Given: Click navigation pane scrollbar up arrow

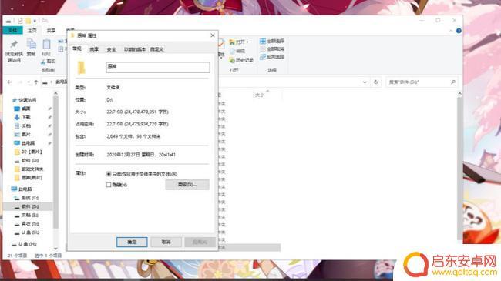Looking at the screenshot, I should tap(55, 93).
